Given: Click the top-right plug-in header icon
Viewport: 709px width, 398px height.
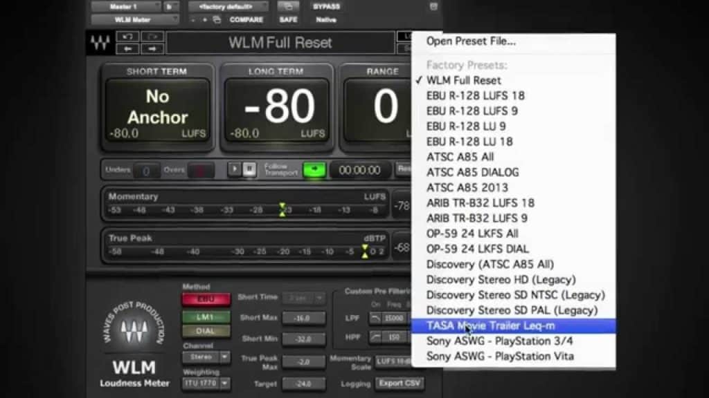Looking at the screenshot, I should tap(433, 6).
